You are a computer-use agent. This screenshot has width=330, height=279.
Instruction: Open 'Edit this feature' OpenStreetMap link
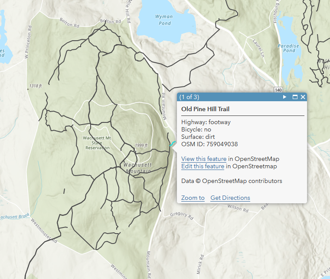(x=203, y=166)
